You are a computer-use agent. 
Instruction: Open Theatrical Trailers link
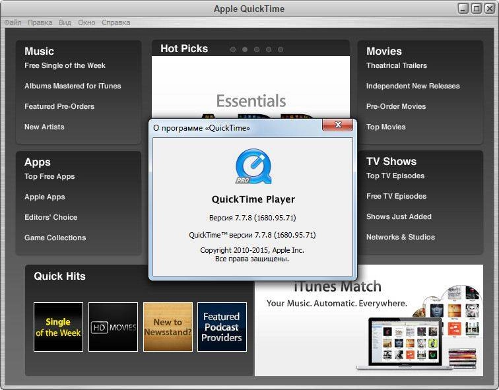pyautogui.click(x=397, y=65)
